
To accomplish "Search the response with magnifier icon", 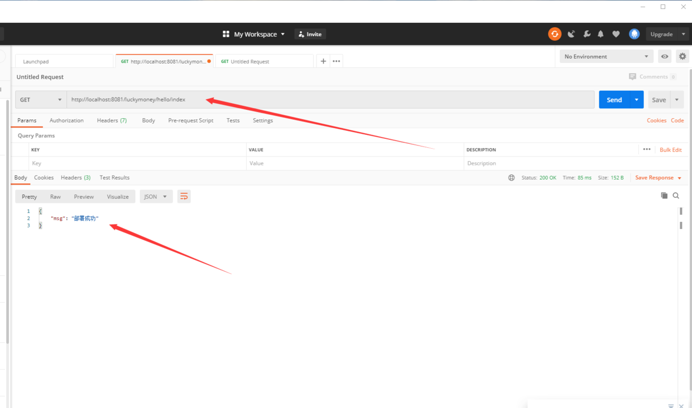I will (x=676, y=196).
